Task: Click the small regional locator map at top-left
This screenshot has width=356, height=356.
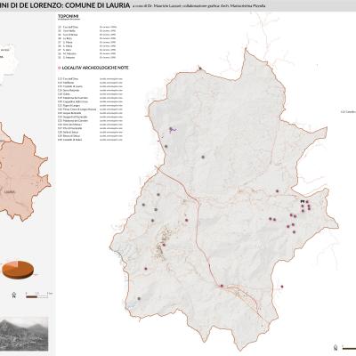Action: [8, 64]
